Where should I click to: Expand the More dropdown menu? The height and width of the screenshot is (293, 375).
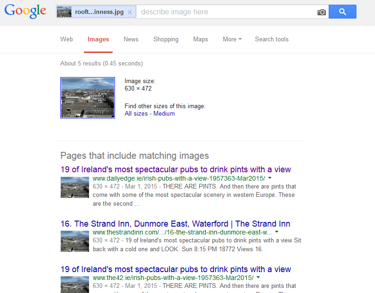pos(232,39)
